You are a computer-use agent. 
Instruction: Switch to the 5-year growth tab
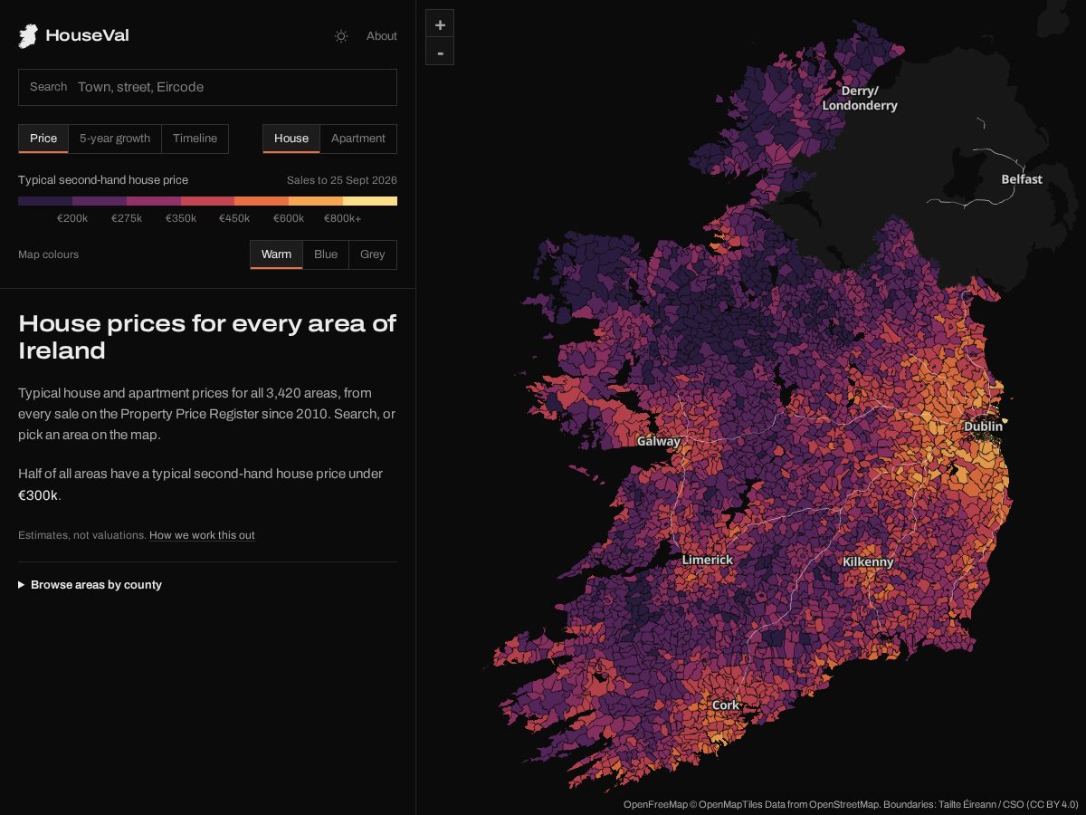[115, 139]
